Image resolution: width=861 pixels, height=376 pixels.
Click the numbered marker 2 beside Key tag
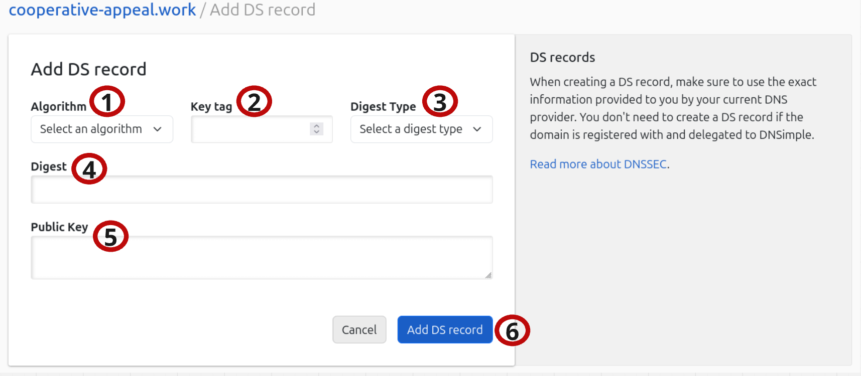point(254,102)
